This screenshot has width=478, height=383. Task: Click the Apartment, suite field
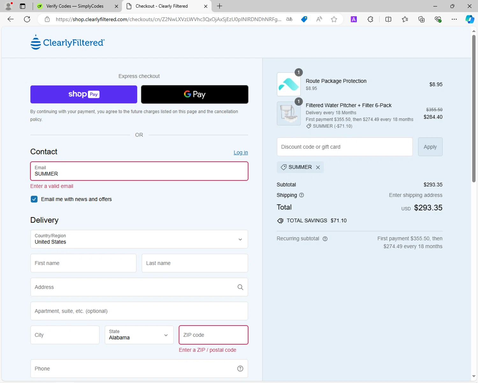pos(139,311)
